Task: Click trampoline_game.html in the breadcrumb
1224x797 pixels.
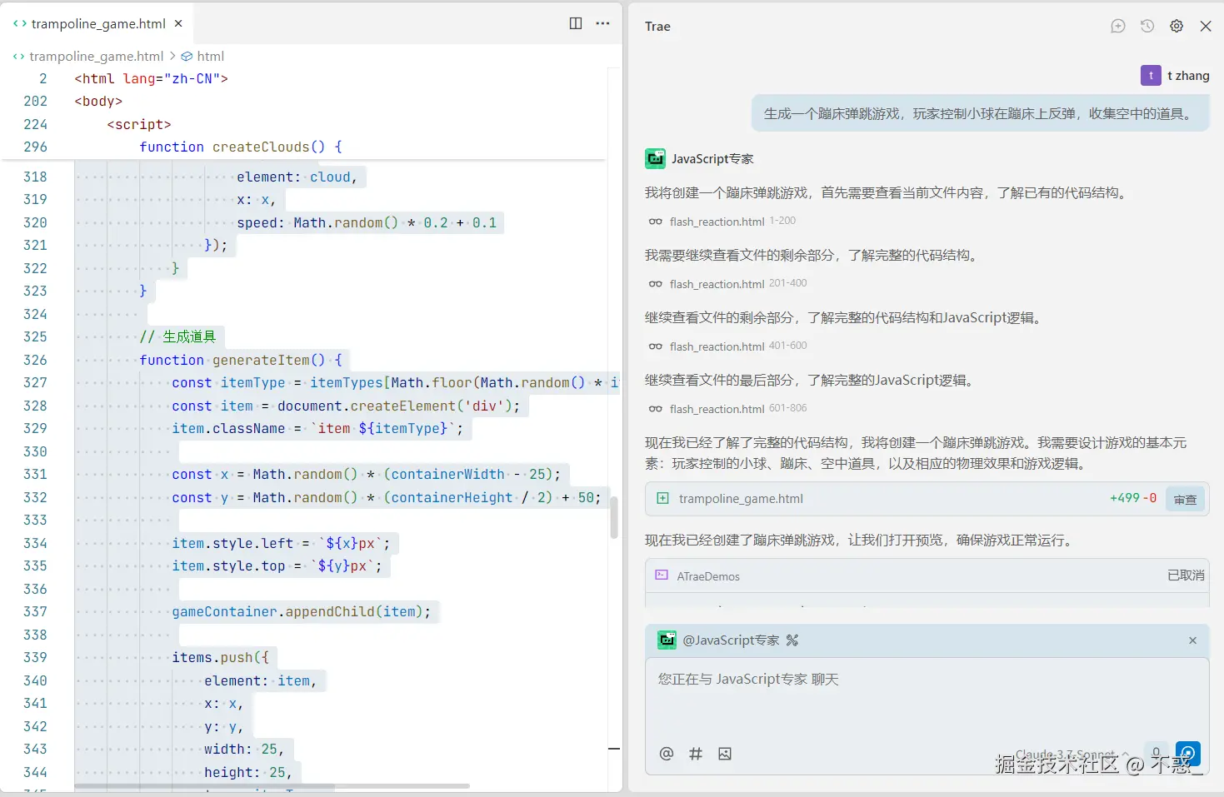Action: [x=96, y=56]
